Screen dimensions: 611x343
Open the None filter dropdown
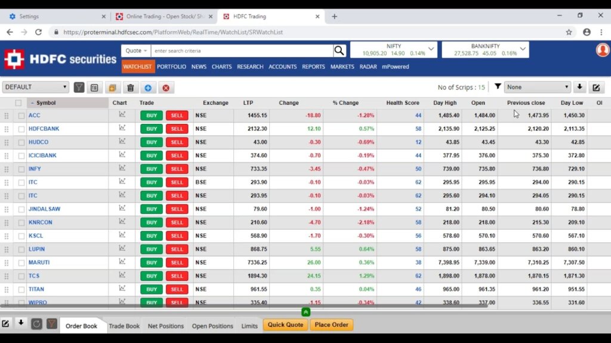(538, 87)
